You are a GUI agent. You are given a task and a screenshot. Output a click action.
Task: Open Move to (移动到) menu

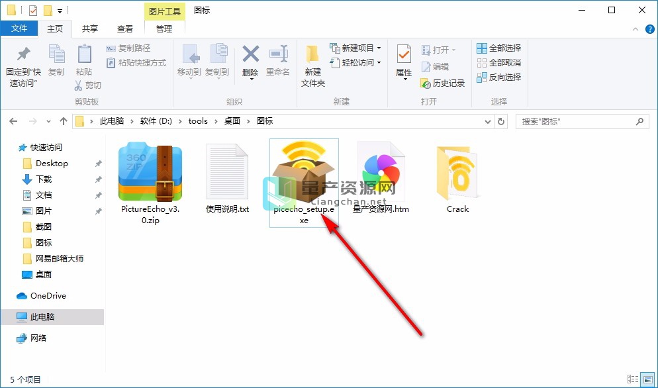point(189,62)
